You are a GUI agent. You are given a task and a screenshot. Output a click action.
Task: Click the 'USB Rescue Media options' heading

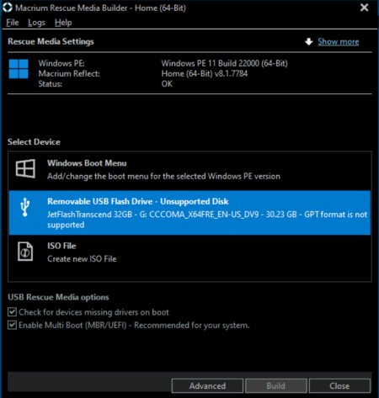pyautogui.click(x=58, y=297)
